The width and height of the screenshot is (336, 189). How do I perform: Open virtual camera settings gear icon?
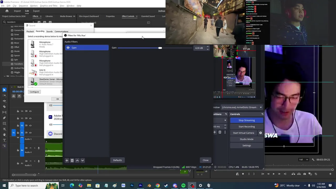[x=260, y=133]
